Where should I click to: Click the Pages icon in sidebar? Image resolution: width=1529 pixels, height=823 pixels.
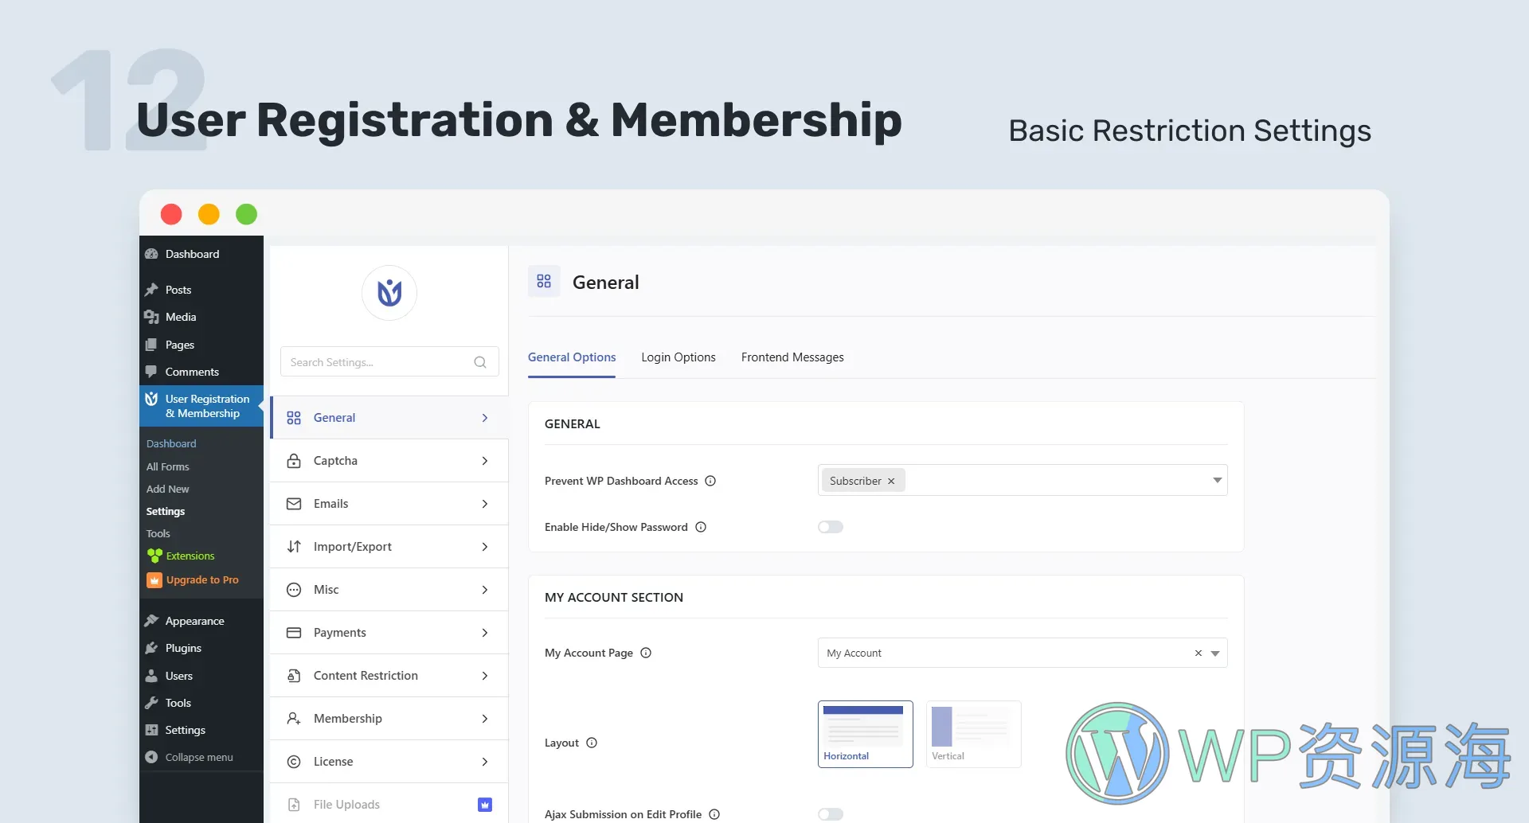click(x=151, y=345)
